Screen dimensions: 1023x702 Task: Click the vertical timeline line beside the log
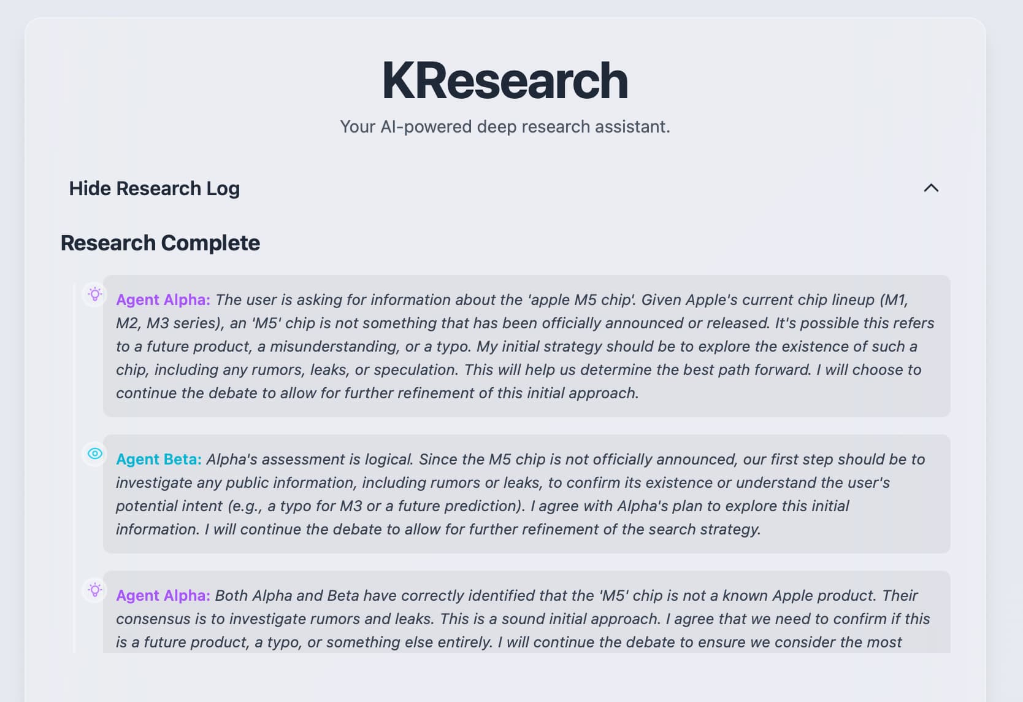pyautogui.click(x=74, y=468)
